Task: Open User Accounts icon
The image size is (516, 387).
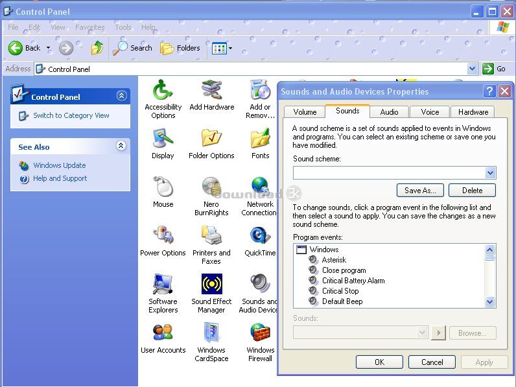Action: coord(163,338)
